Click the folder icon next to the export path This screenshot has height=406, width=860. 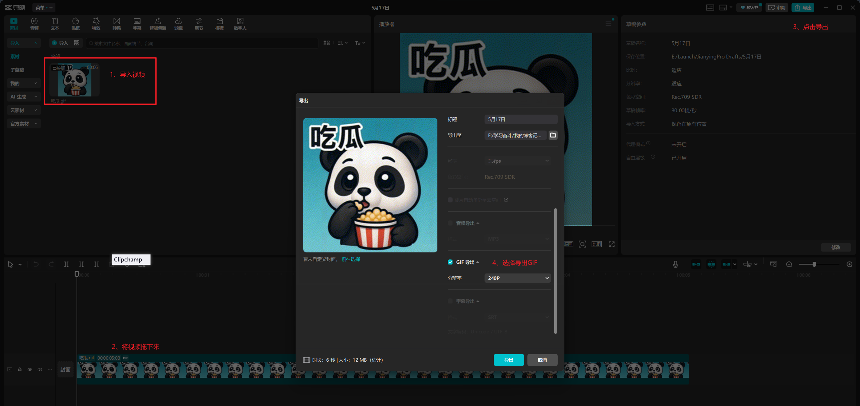tap(553, 135)
